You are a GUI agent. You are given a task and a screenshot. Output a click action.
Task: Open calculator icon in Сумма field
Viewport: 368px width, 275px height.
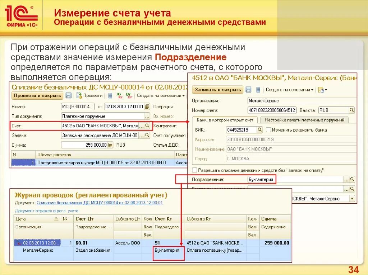(x=110, y=145)
